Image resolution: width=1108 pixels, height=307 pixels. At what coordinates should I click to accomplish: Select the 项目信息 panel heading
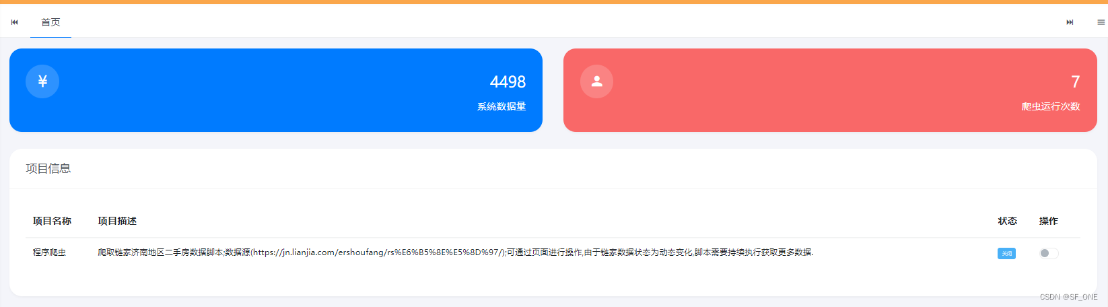click(x=48, y=168)
